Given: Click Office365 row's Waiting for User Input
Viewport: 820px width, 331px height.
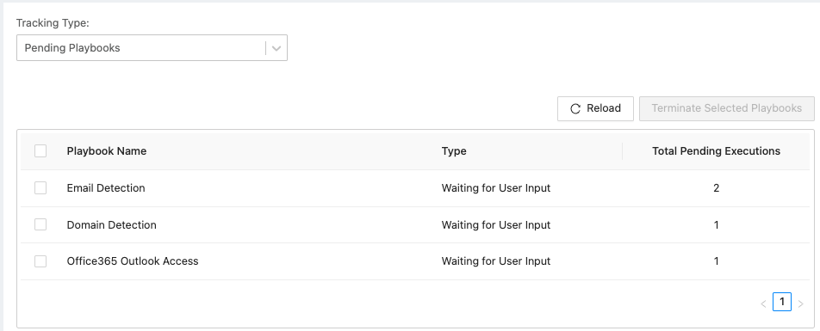Looking at the screenshot, I should [496, 261].
